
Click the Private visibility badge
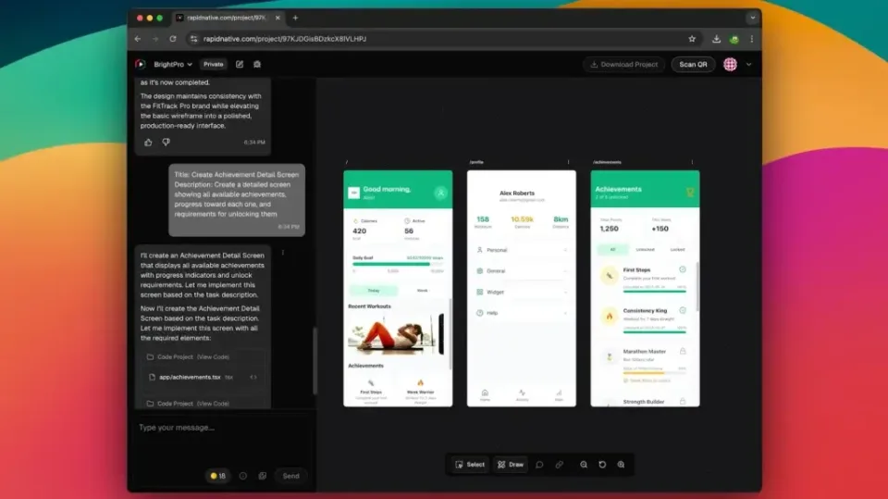(214, 64)
